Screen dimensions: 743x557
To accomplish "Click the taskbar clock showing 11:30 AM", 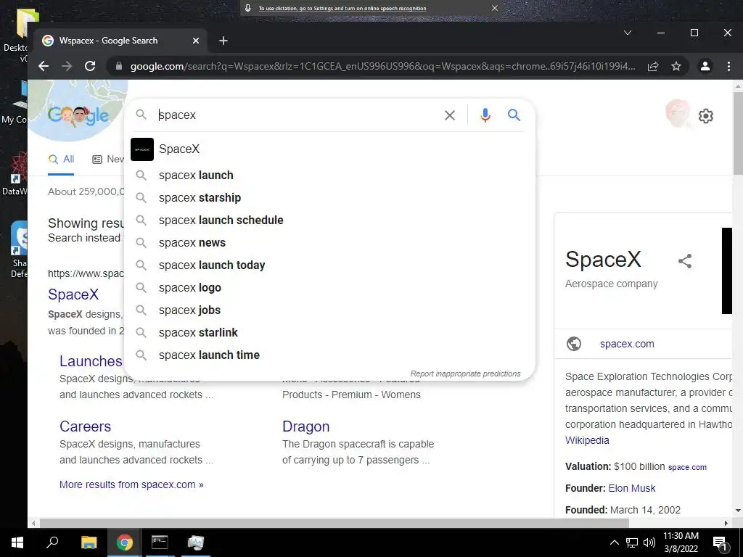I will [681, 542].
